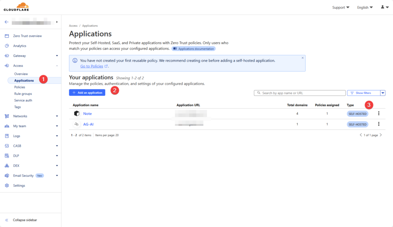Click the Access breadcrumb link
The image size is (393, 227).
pos(73,26)
